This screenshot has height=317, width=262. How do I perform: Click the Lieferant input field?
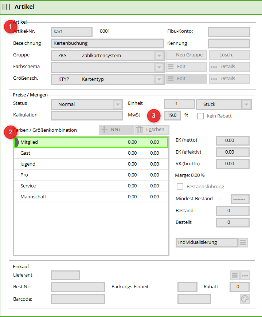(x=66, y=276)
